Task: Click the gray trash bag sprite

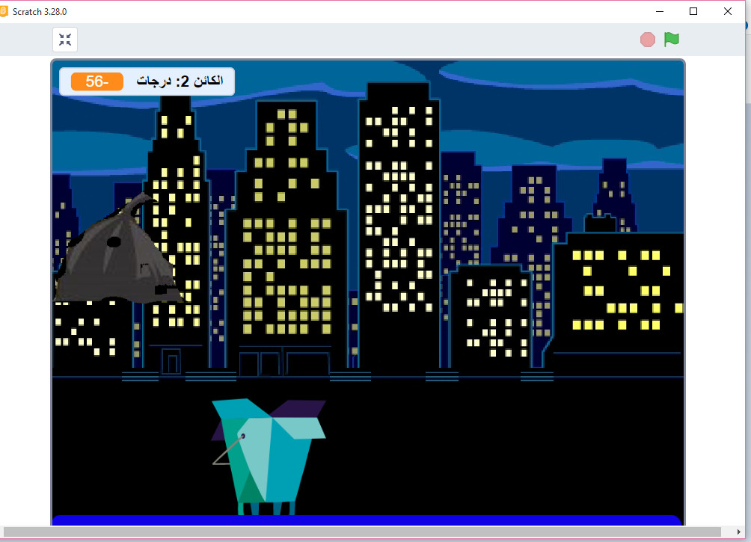Action: 117,249
